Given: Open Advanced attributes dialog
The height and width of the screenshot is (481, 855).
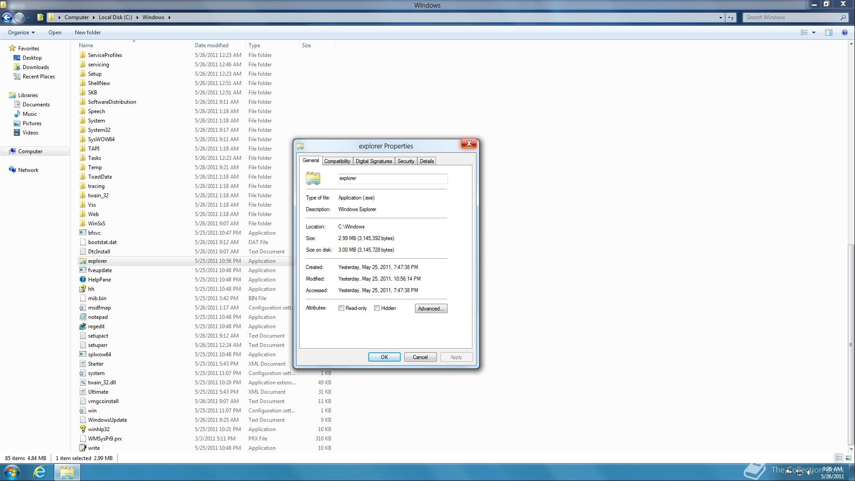Looking at the screenshot, I should [x=431, y=309].
